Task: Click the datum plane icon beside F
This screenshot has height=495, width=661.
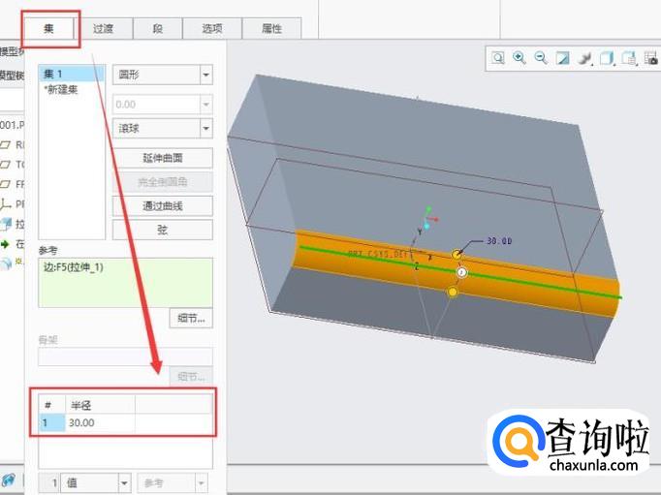Action: click(5, 184)
